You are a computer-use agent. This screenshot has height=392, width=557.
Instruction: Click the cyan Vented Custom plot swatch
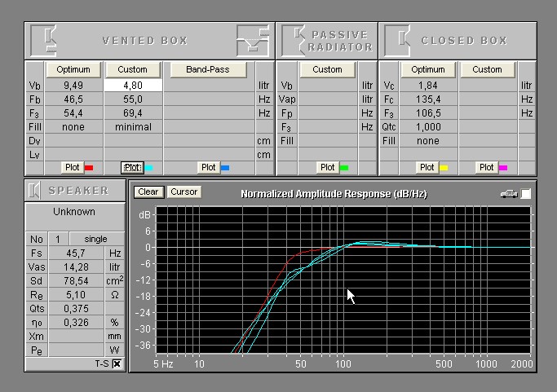148,168
